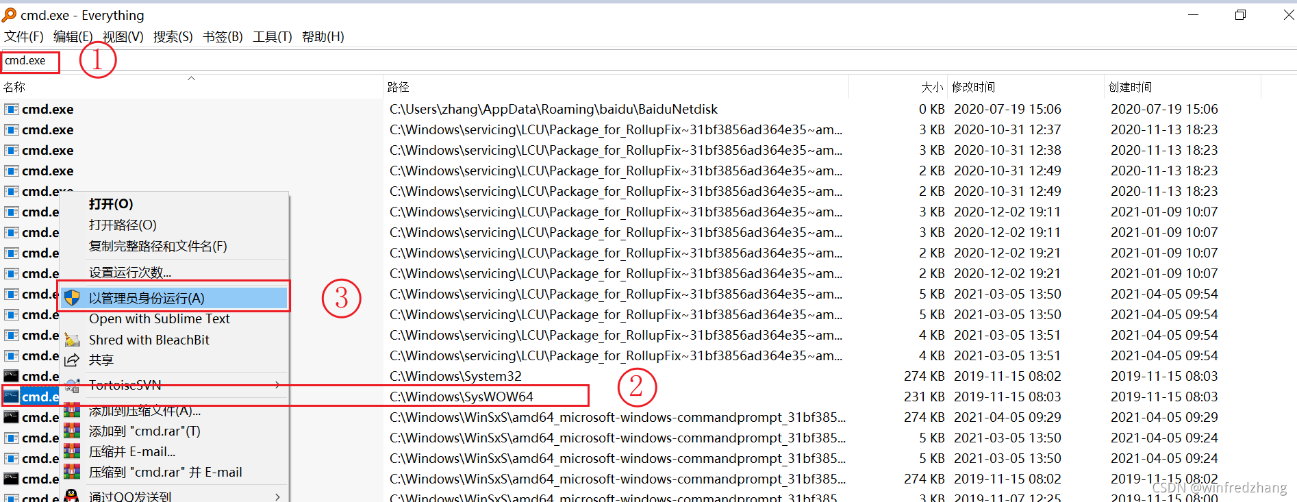Click WinRAR icon beside 压缩到 "cmd.rar" 并 E-mail
This screenshot has width=1297, height=502.
[x=72, y=472]
